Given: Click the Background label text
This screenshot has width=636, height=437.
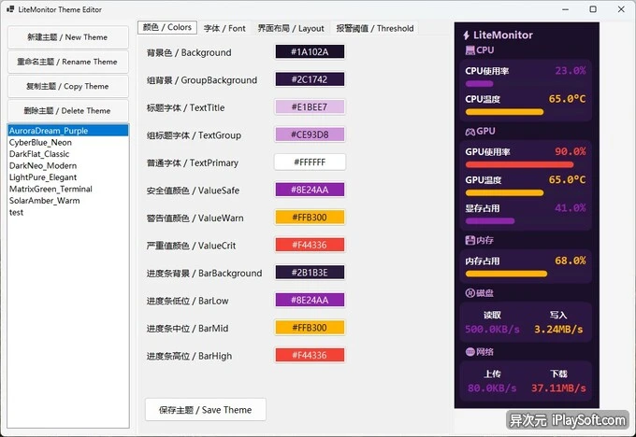Looking at the screenshot, I should tap(189, 52).
